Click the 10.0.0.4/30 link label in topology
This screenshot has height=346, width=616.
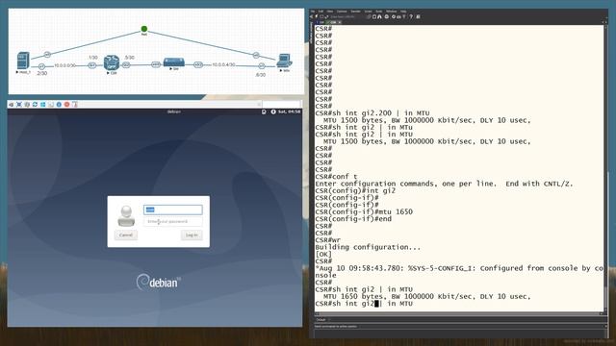(x=223, y=64)
